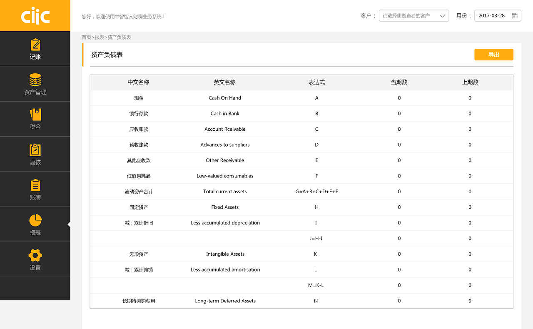Click the 银行存款 cell
This screenshot has width=533, height=329.
[x=139, y=114]
